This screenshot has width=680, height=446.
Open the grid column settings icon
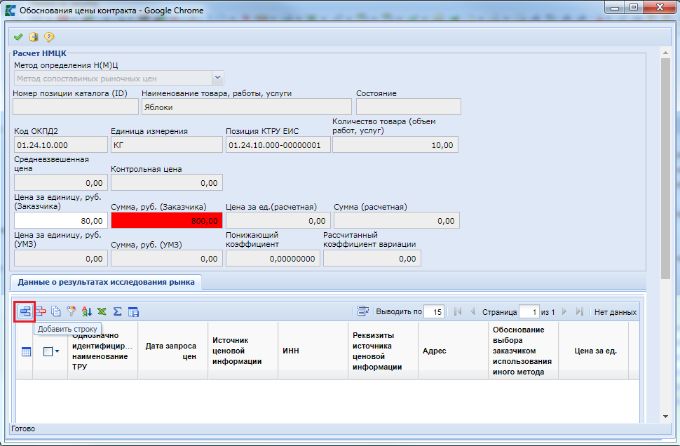(x=26, y=352)
